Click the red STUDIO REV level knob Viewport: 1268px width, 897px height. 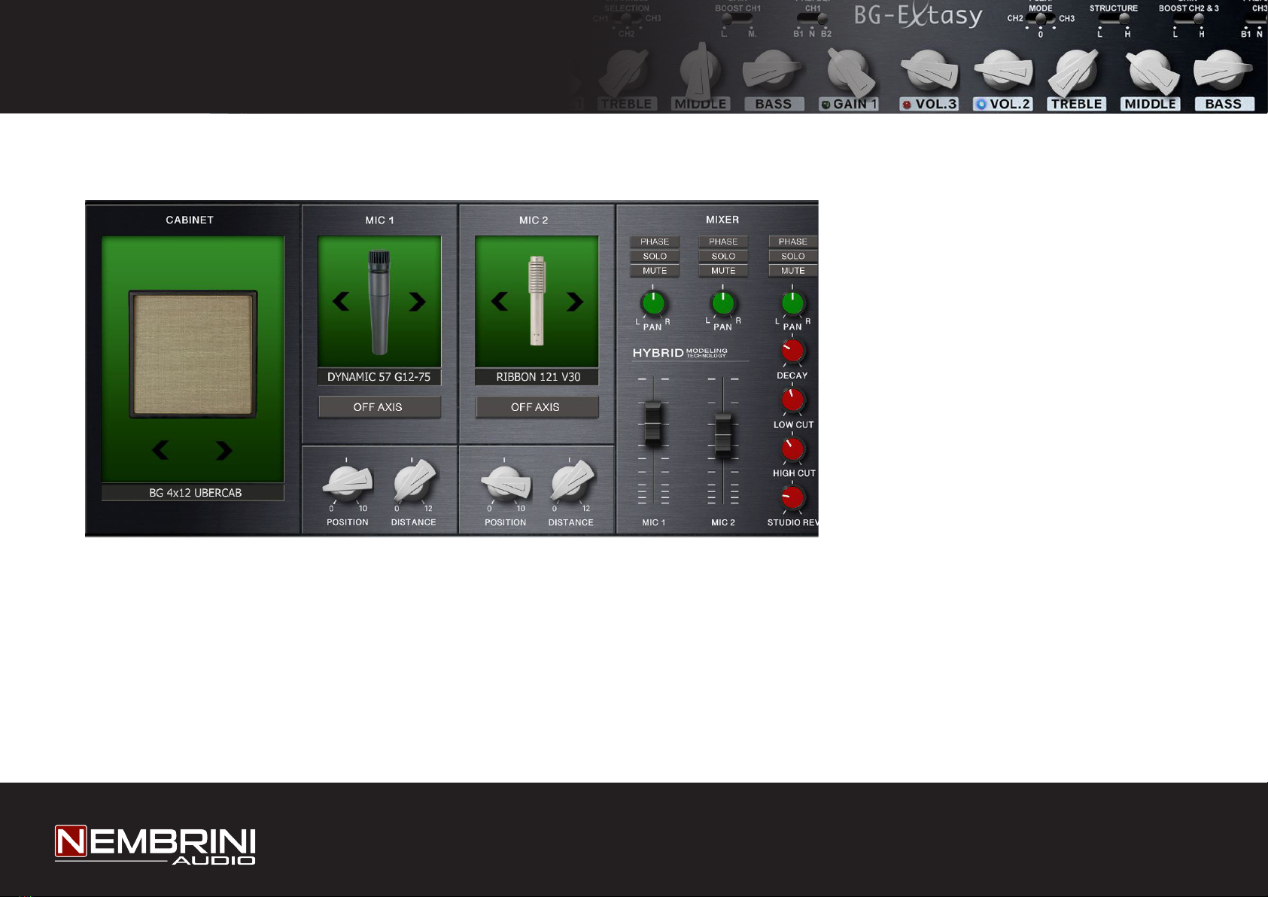pos(793,498)
